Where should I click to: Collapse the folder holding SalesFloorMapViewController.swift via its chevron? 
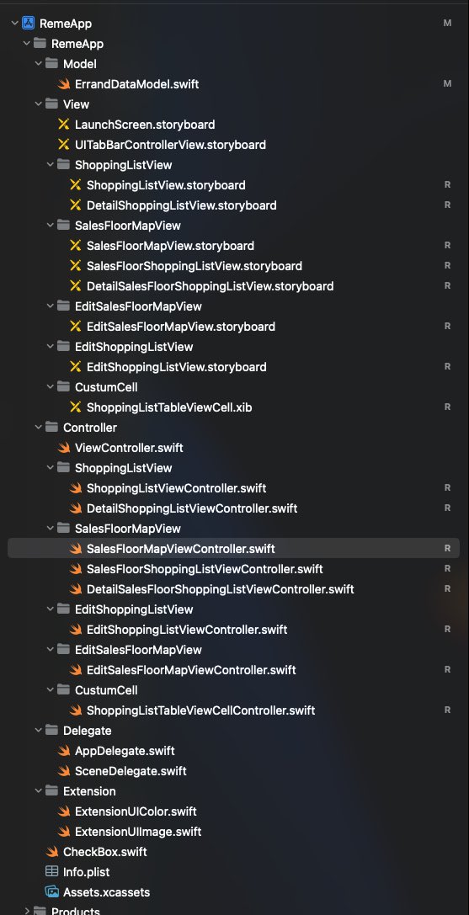pyautogui.click(x=51, y=528)
